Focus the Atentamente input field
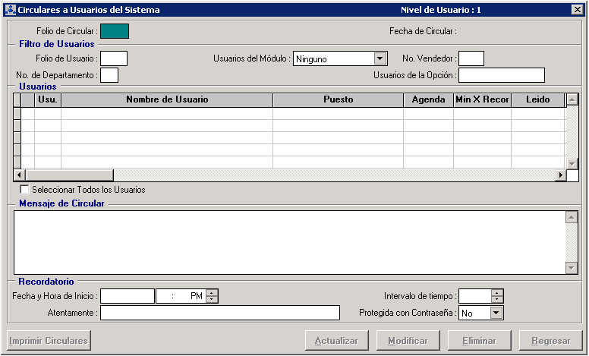Image resolution: width=589 pixels, height=356 pixels. tap(219, 313)
